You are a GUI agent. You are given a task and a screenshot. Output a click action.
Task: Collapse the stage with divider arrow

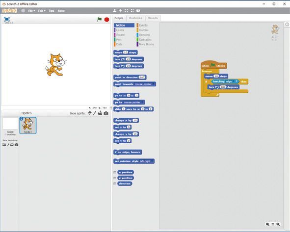click(x=111, y=107)
